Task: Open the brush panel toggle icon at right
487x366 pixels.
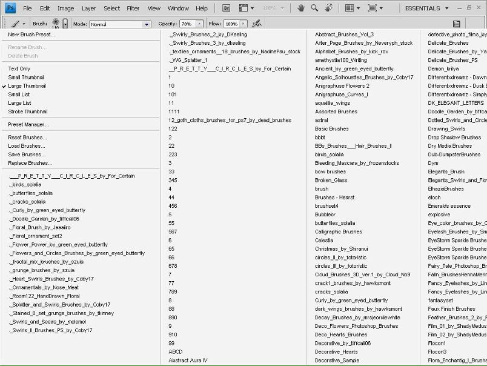Action: (x=456, y=24)
